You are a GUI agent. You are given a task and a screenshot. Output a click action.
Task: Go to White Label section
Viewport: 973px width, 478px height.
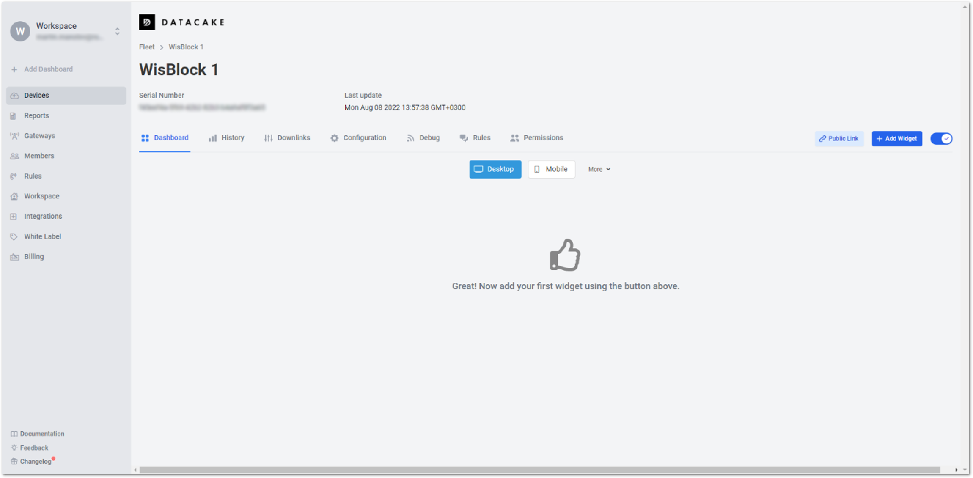42,236
